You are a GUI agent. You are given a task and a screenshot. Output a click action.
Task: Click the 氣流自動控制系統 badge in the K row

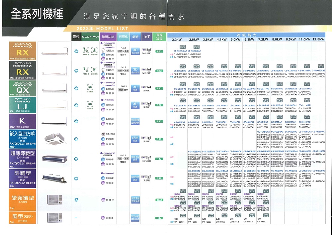(x=135, y=121)
